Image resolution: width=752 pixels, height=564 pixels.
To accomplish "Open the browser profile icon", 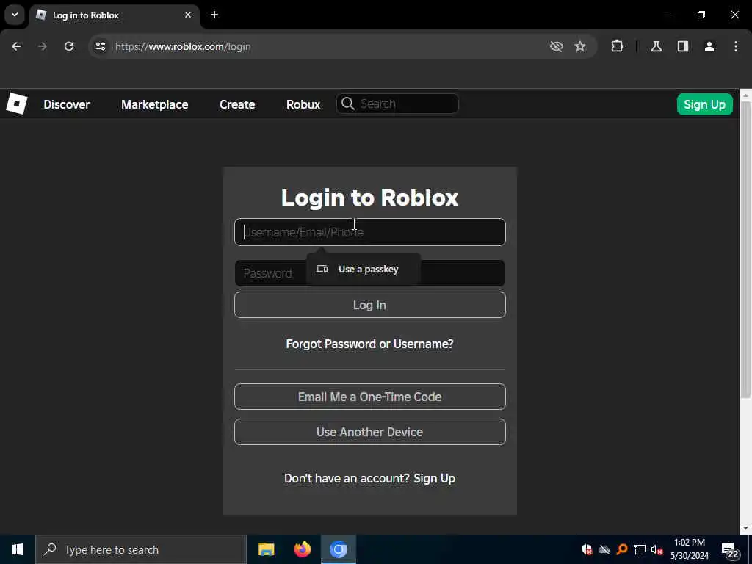I will 709,46.
